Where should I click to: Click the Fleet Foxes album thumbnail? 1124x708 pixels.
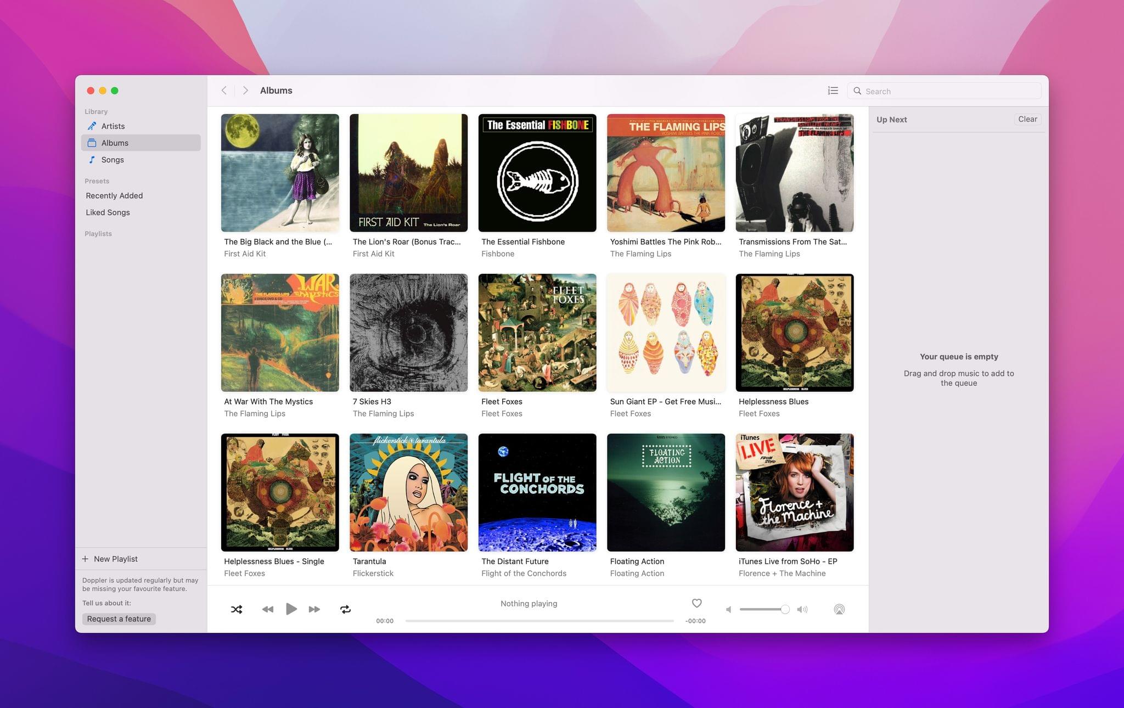tap(537, 332)
